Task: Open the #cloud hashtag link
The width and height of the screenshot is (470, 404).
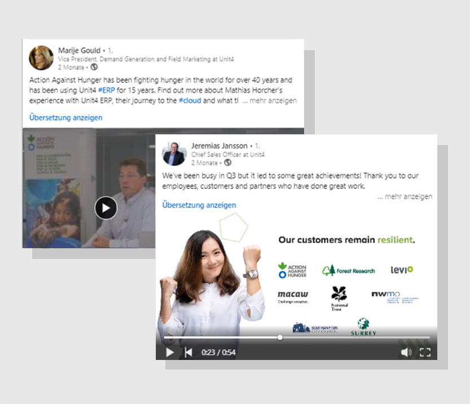Action: [190, 100]
